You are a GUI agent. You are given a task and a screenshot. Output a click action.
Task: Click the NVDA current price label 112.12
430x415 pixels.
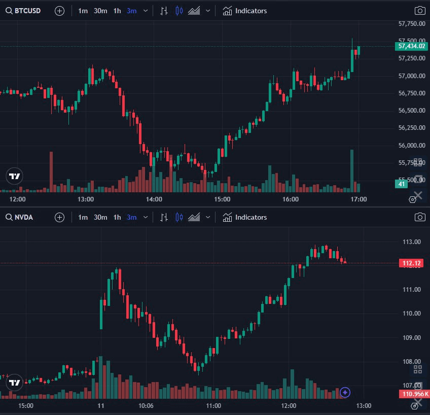coord(411,263)
